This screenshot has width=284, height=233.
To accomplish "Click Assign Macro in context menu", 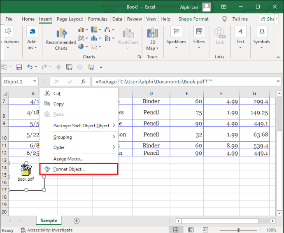I will [68, 158].
